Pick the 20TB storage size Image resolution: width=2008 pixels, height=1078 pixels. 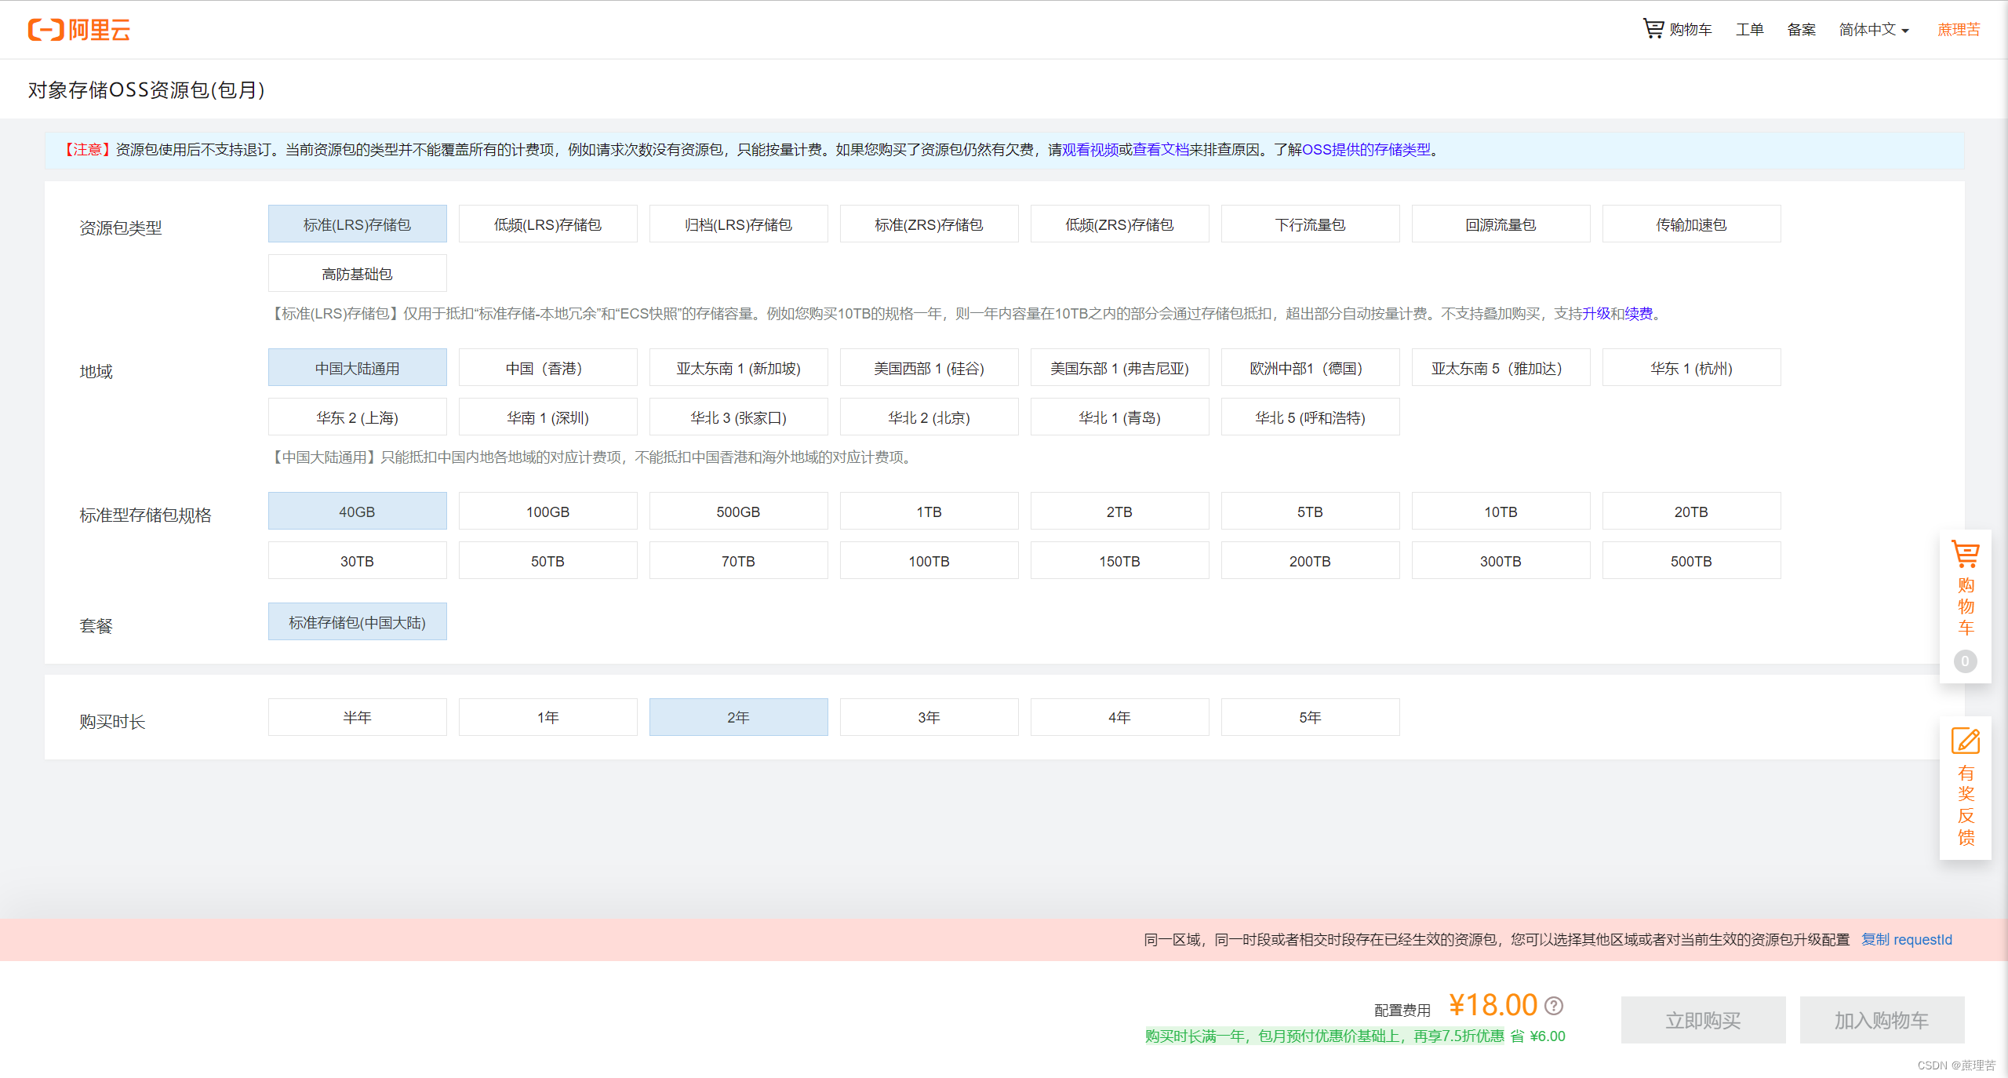click(1692, 512)
